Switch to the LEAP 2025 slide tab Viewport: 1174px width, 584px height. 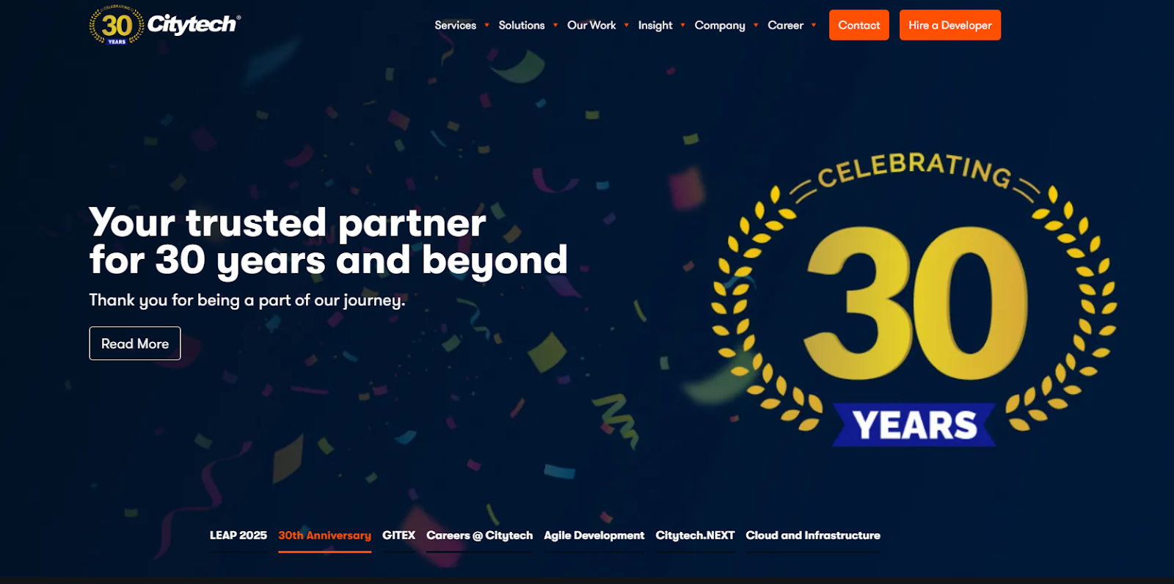tap(238, 536)
